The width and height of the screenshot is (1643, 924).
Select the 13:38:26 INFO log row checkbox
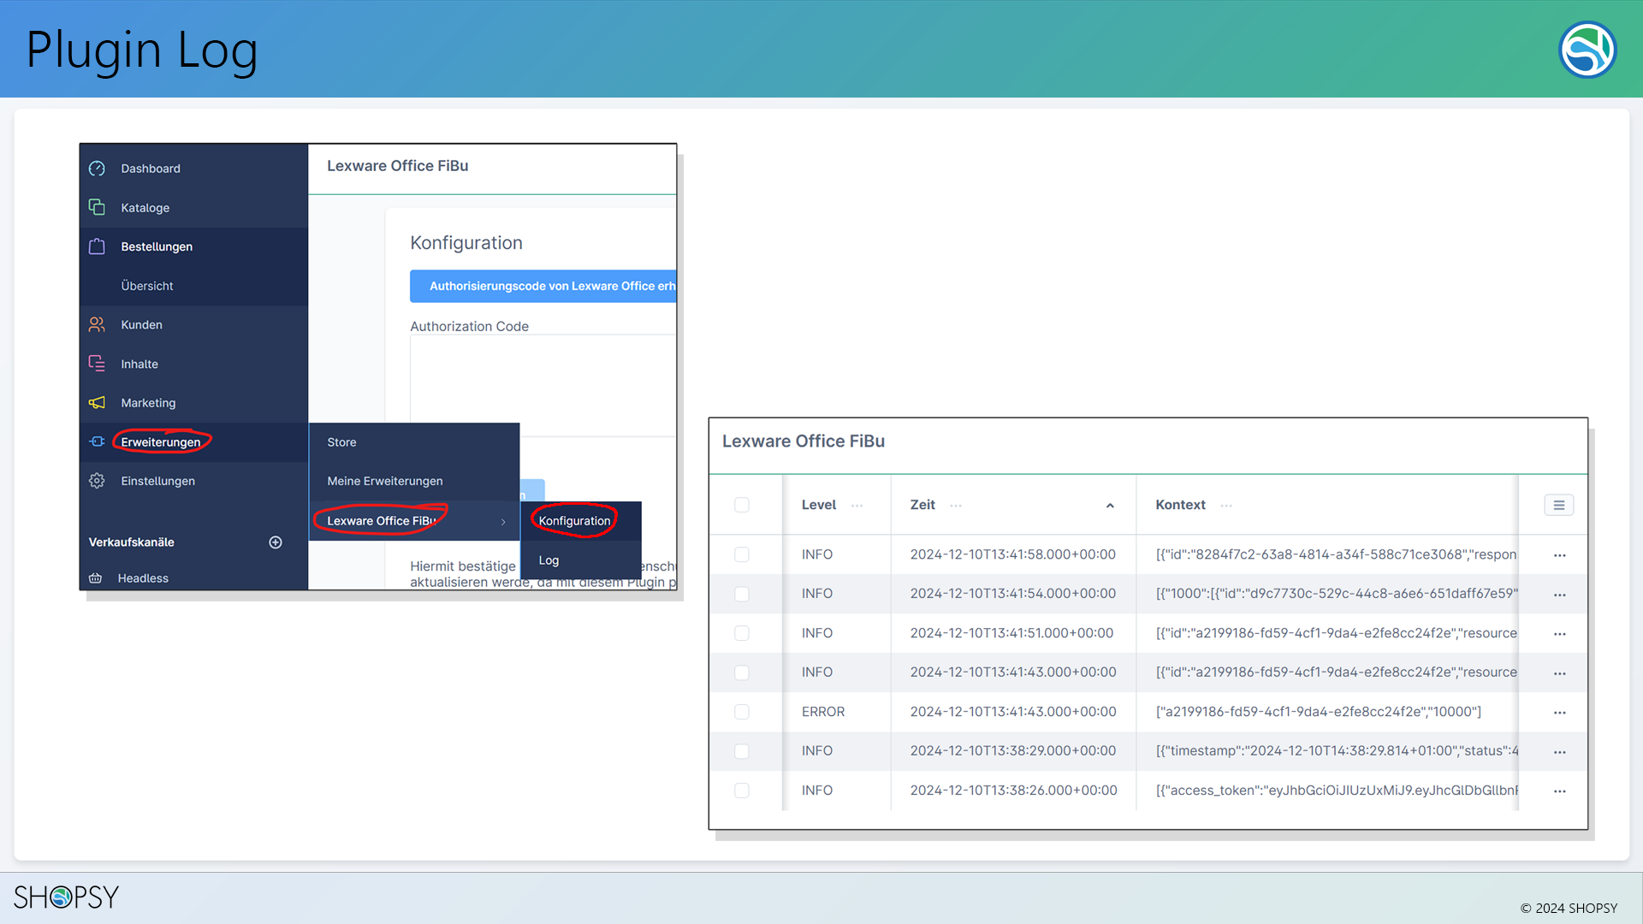742,791
